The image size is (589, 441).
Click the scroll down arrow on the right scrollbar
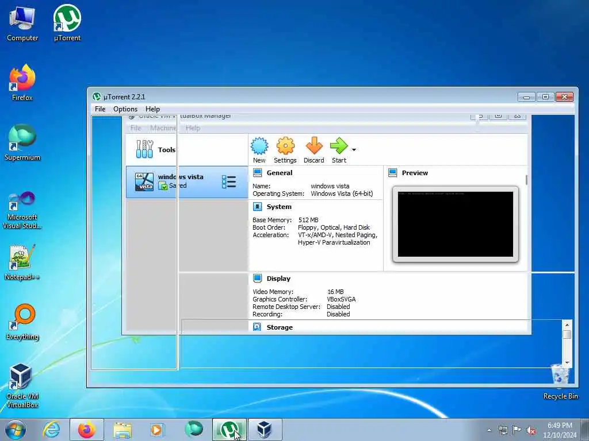[567, 363]
